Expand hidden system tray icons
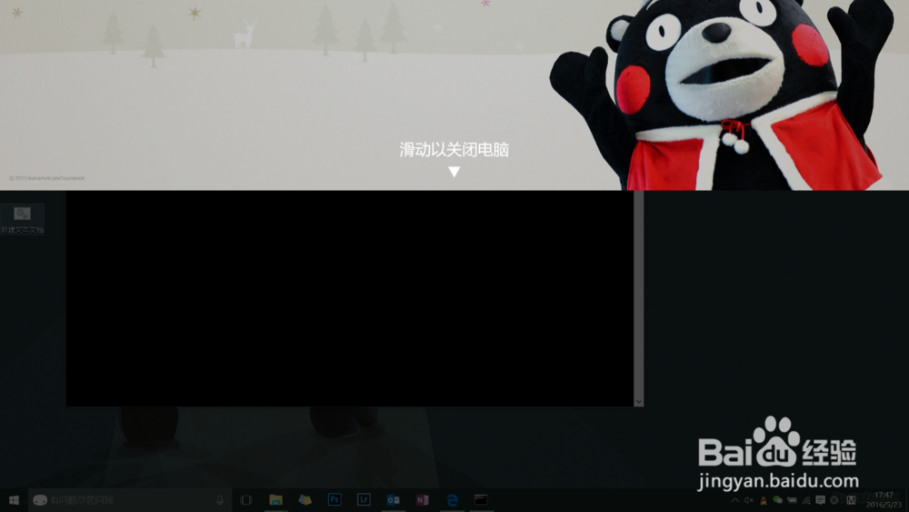The image size is (909, 512). (735, 500)
